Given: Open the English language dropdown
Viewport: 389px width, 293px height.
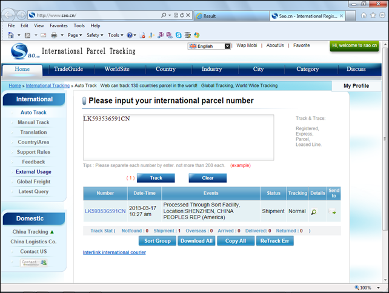Looking at the screenshot, I should click(209, 46).
